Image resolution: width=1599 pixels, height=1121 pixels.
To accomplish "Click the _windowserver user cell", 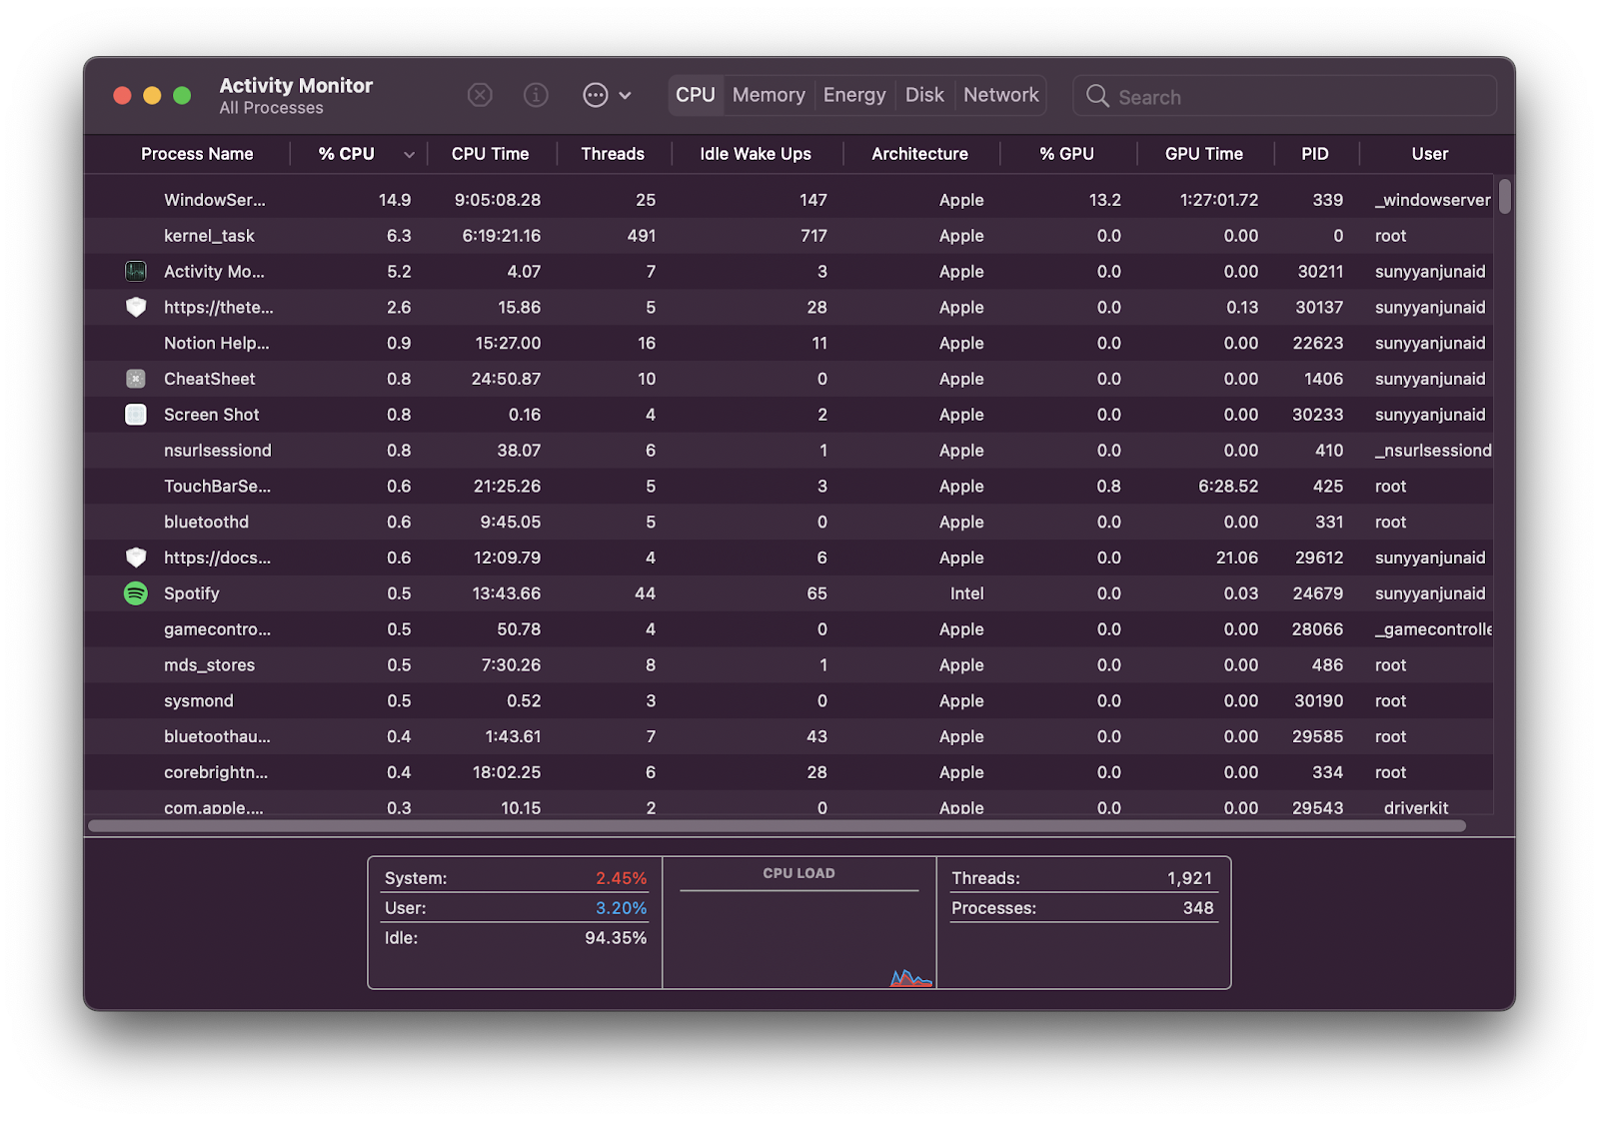I will tap(1432, 200).
